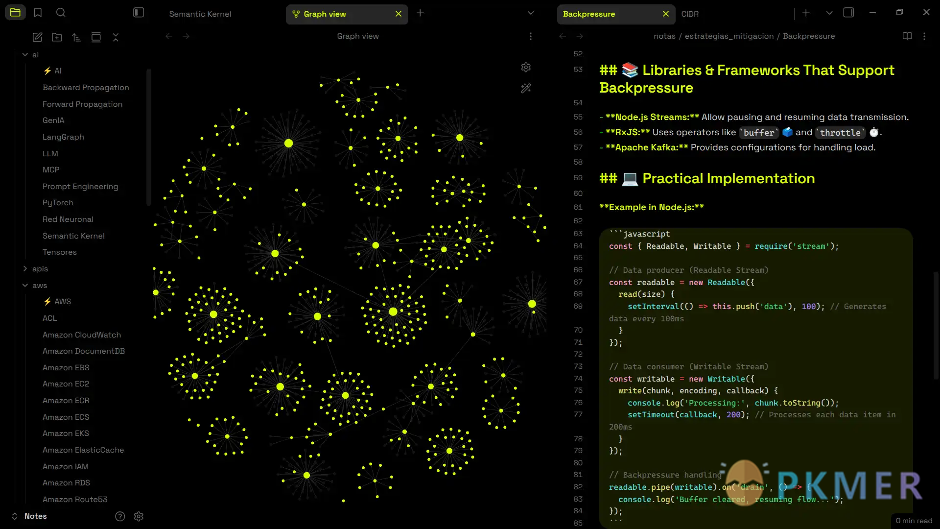Toggle reading view book icon
This screenshot has height=529, width=940.
pyautogui.click(x=907, y=36)
